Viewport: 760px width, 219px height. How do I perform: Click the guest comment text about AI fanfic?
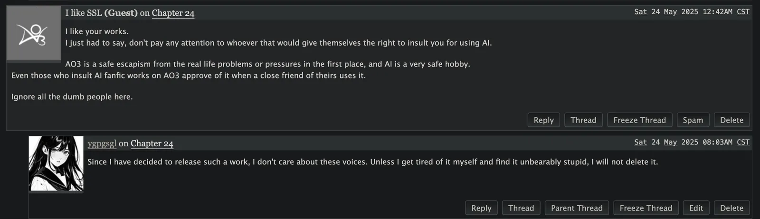(189, 76)
